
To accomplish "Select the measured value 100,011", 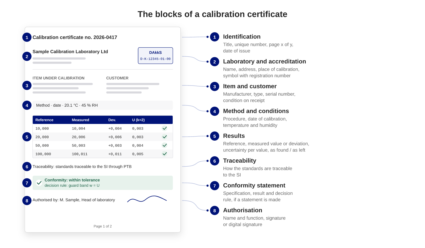I will click(80, 154).
